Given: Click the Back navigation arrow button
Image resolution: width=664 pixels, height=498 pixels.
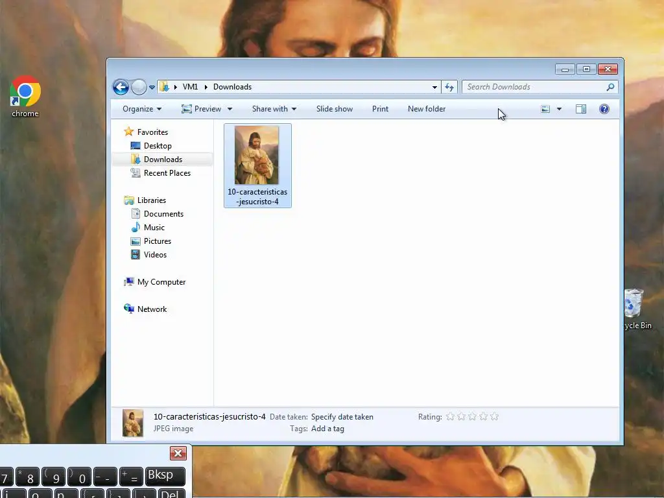Looking at the screenshot, I should [121, 88].
